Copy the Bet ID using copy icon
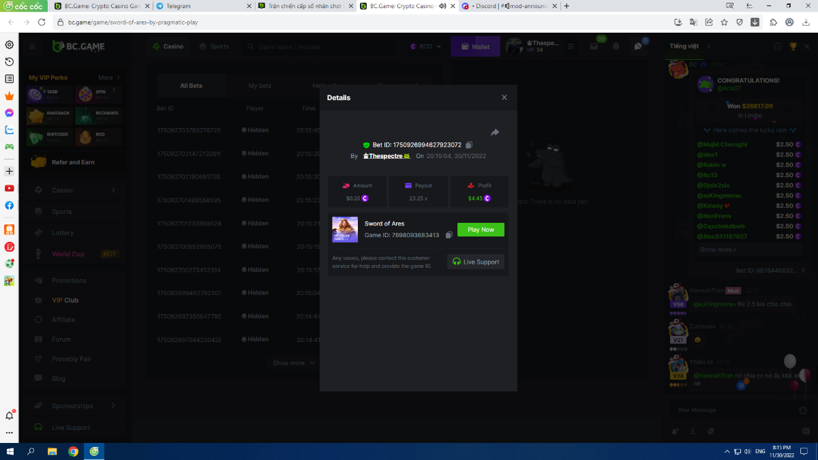 [x=469, y=145]
